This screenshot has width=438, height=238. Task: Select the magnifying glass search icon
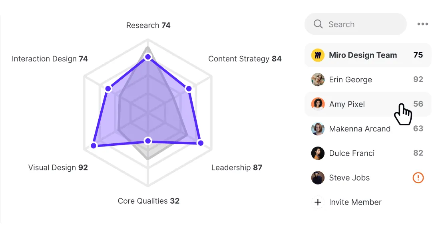click(318, 24)
